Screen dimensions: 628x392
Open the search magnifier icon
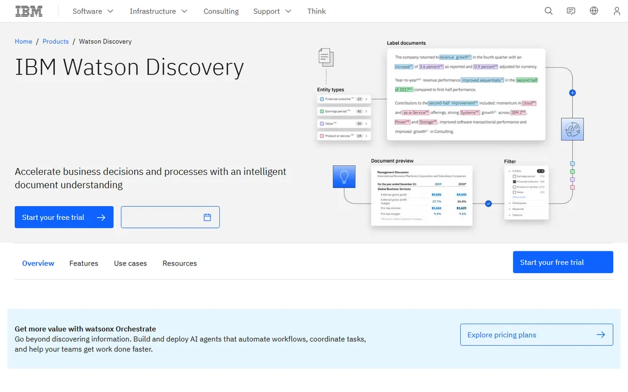pyautogui.click(x=548, y=11)
